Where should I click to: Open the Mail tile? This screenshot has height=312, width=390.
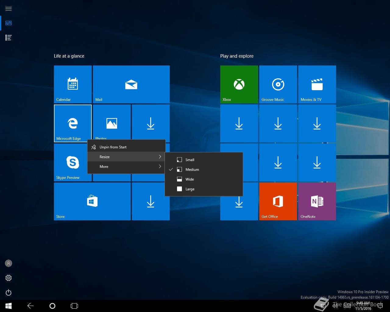click(x=131, y=84)
